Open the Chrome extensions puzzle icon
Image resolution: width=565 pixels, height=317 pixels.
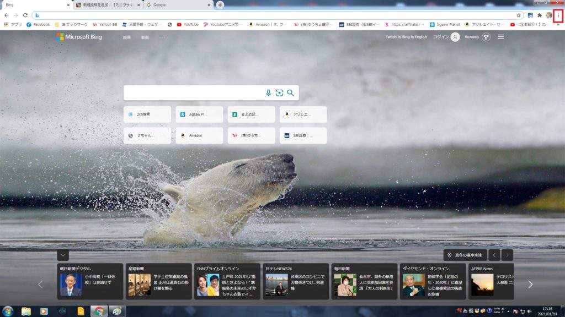click(x=539, y=15)
